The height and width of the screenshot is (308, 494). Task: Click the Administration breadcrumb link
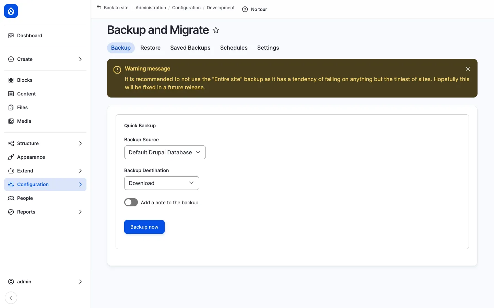[151, 8]
